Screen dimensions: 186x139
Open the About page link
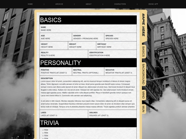point(89,4)
